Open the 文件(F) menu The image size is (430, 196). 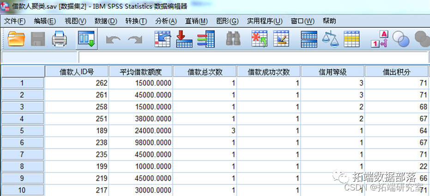click(15, 21)
